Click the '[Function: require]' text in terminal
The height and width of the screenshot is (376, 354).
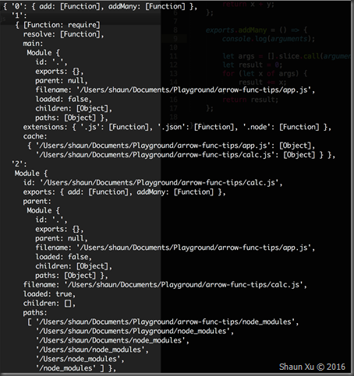point(62,25)
